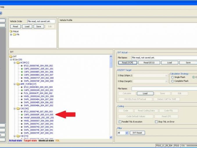This screenshot has width=197, height=148.
Task: Collapse the ECUs (29) tree node
Action: click(11, 59)
